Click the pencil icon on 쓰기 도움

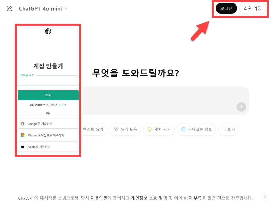coord(116,129)
